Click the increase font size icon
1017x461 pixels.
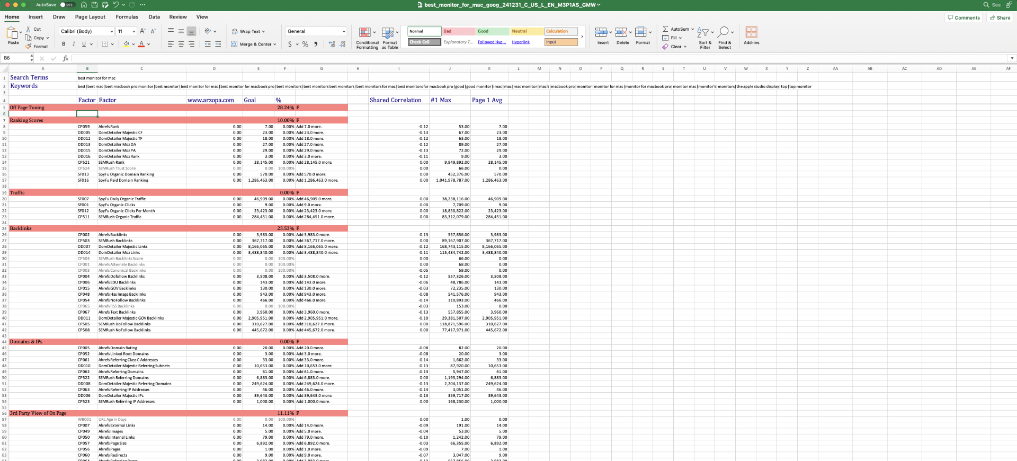143,31
